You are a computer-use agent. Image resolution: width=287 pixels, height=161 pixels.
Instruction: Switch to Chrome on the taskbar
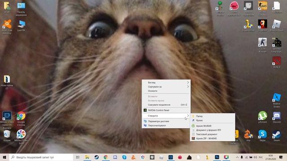(x=106, y=157)
